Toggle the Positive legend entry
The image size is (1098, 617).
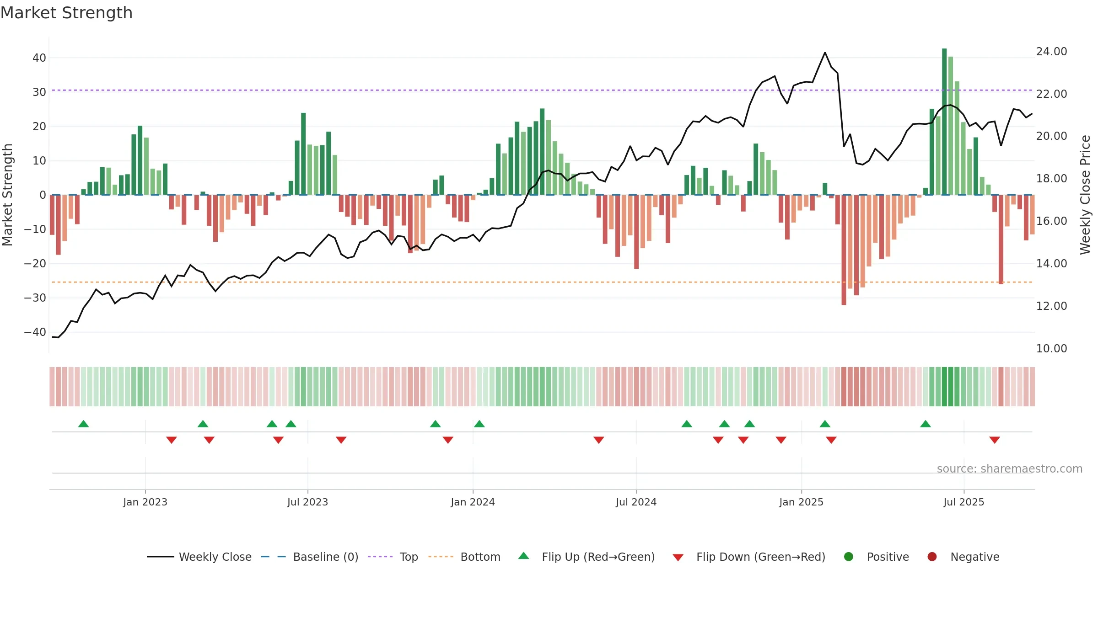point(876,557)
